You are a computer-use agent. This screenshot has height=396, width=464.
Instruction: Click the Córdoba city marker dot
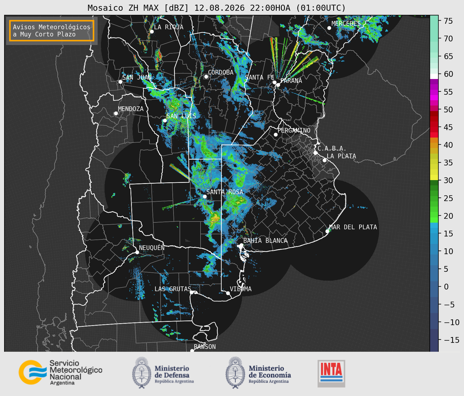coord(206,77)
